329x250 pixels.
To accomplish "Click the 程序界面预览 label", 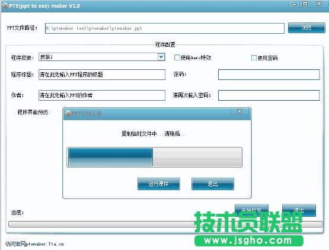I will tap(33, 113).
